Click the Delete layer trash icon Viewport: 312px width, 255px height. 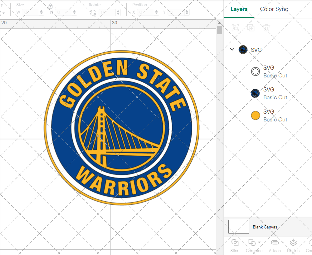point(266,28)
